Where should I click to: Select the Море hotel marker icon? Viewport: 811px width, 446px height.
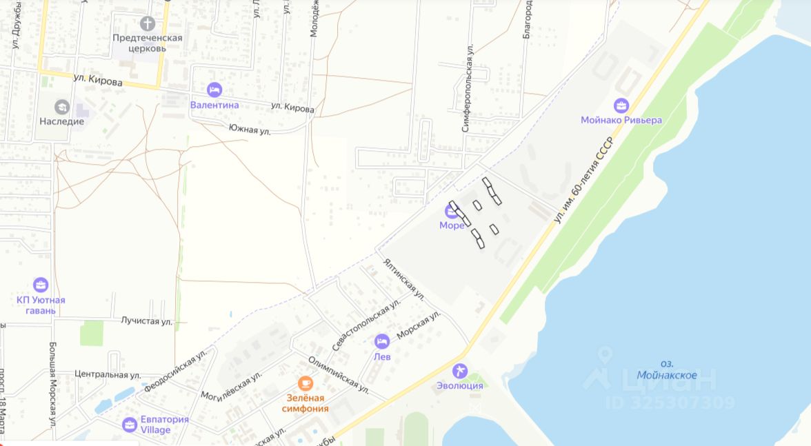point(452,211)
